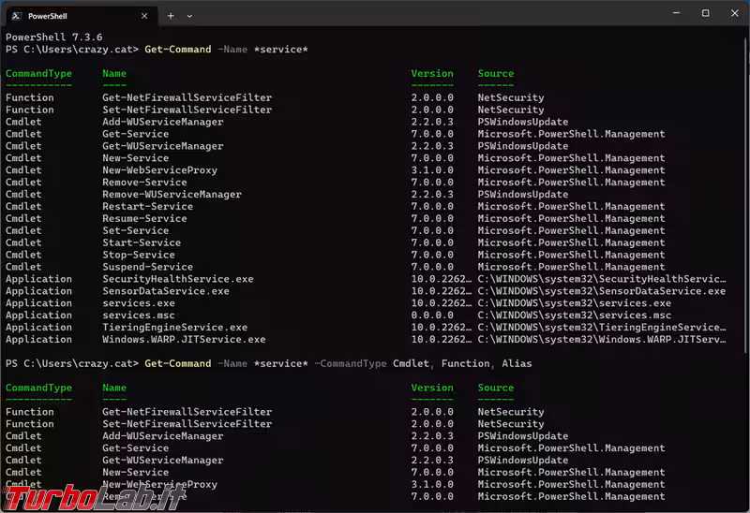Click the Stop-Service cmdlet entry
Image resolution: width=750 pixels, height=513 pixels.
click(x=142, y=255)
